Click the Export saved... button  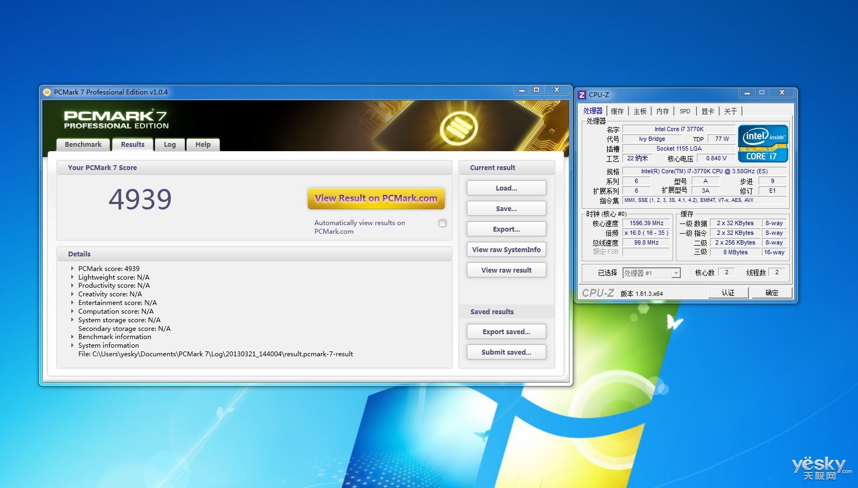click(x=506, y=331)
